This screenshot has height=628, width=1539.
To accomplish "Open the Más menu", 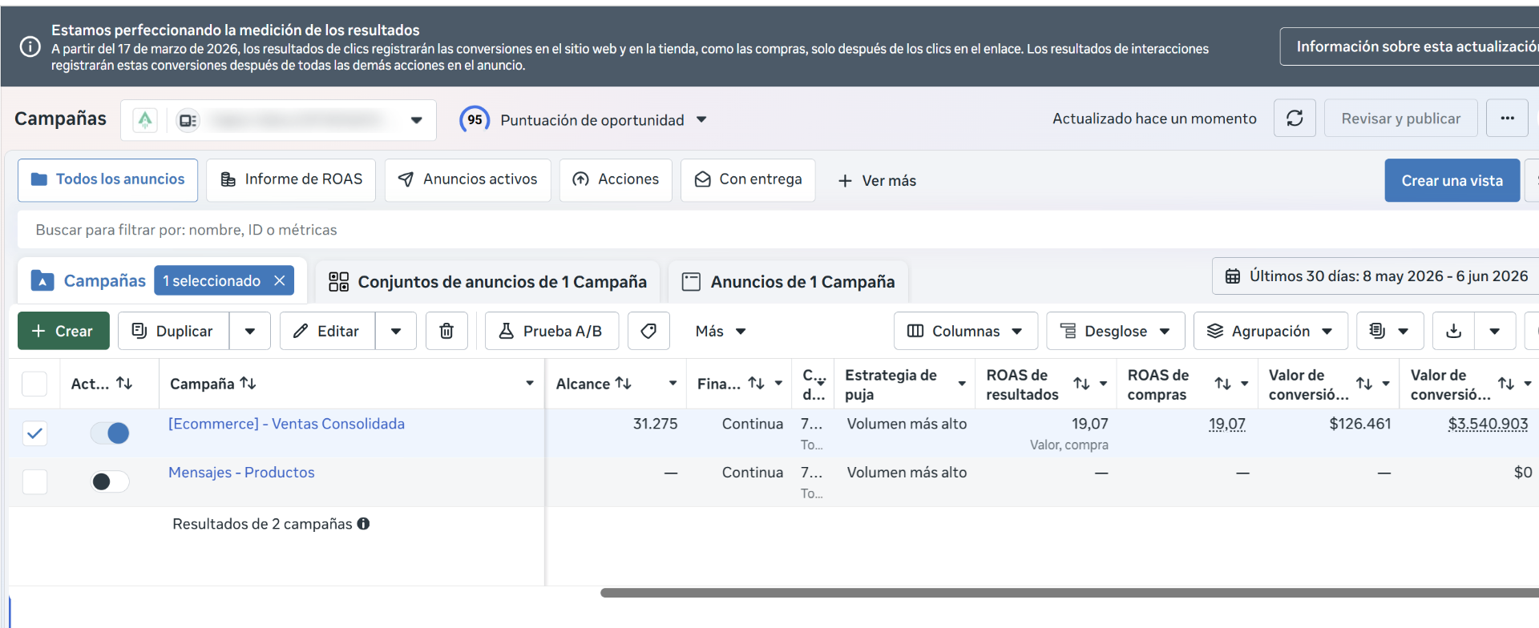I will (x=721, y=331).
